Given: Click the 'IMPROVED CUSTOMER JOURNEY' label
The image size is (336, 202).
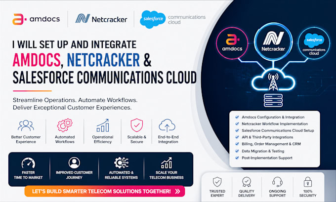Looking at the screenshot, I should click(x=74, y=175).
